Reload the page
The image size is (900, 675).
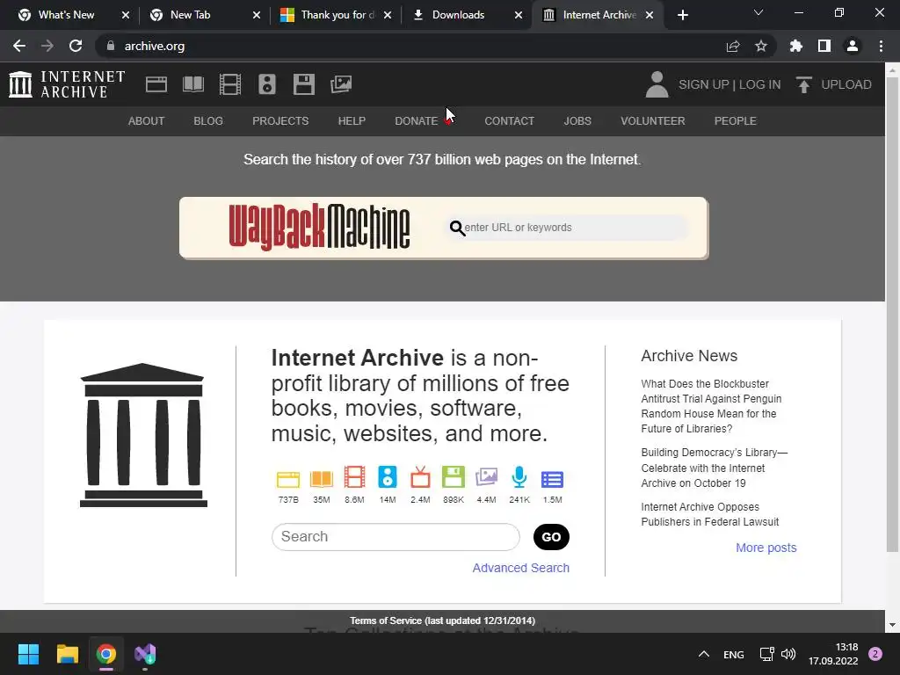point(76,46)
